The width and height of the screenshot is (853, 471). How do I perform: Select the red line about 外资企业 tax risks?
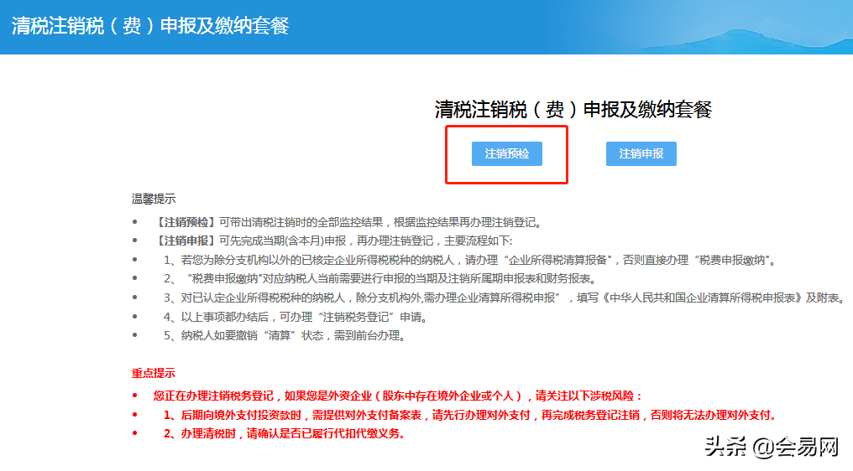(x=398, y=396)
